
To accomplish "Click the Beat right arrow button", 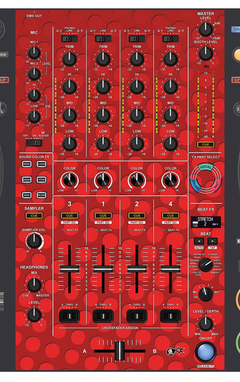I will pyautogui.click(x=212, y=241).
